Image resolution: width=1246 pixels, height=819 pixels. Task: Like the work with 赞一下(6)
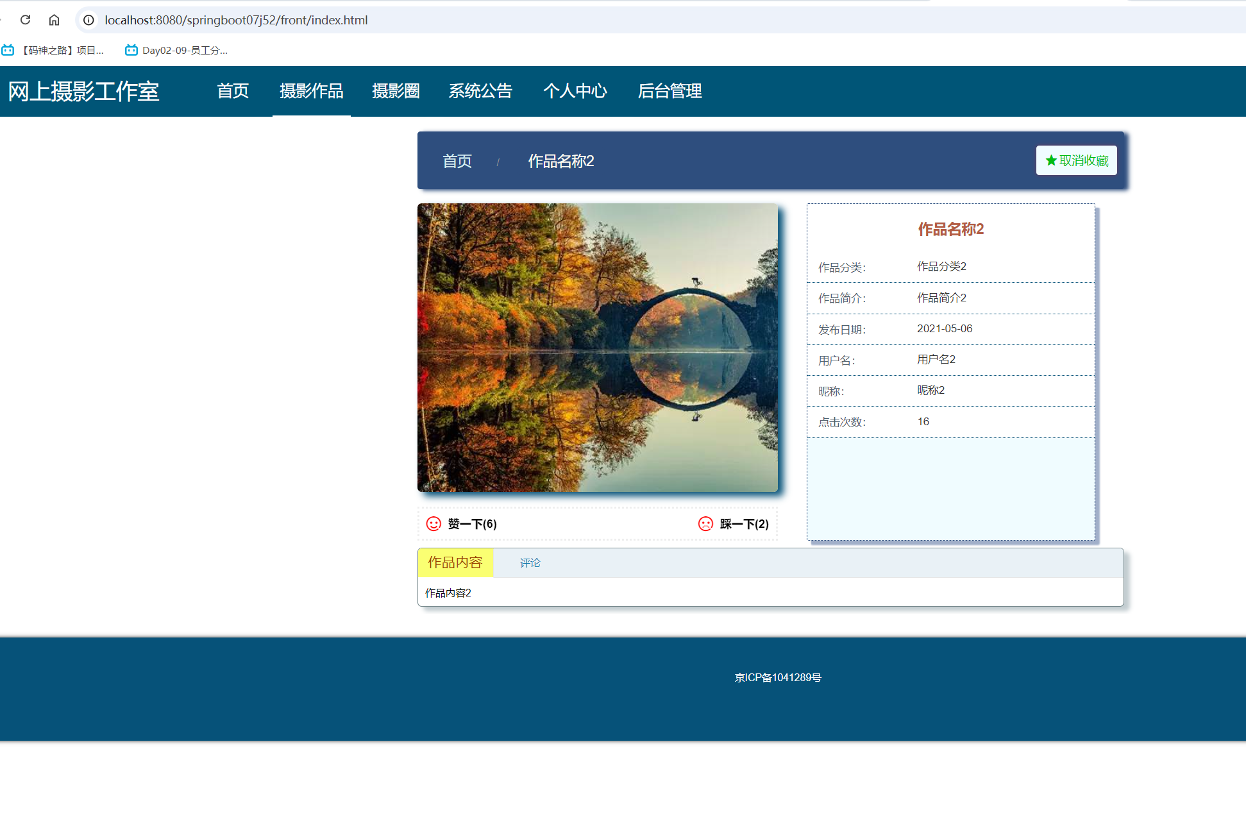[472, 524]
